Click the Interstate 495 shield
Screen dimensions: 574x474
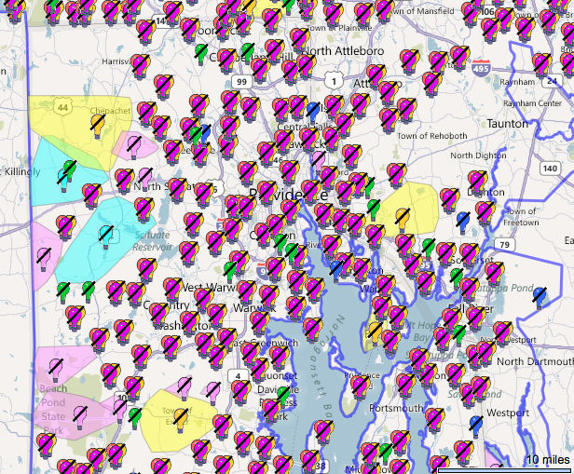tap(481, 68)
